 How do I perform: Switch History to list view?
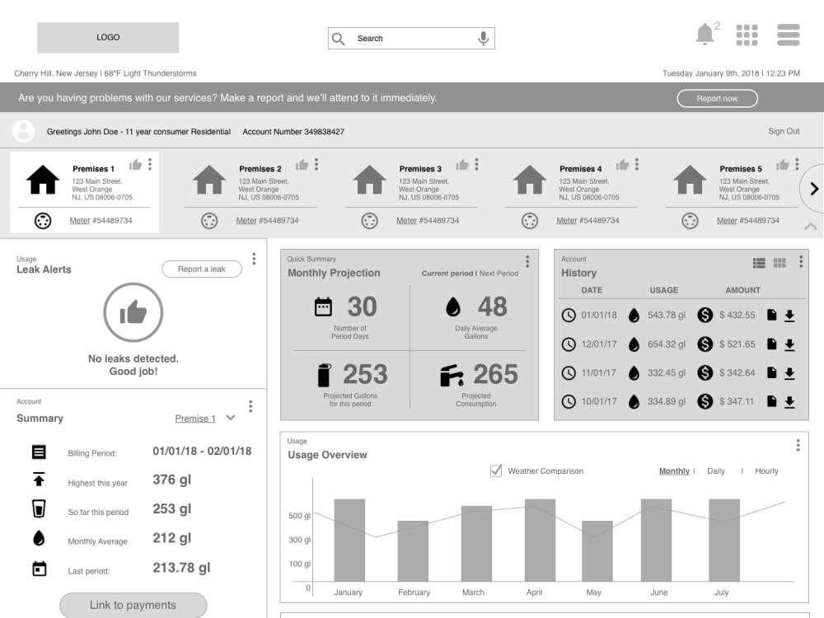click(x=759, y=263)
